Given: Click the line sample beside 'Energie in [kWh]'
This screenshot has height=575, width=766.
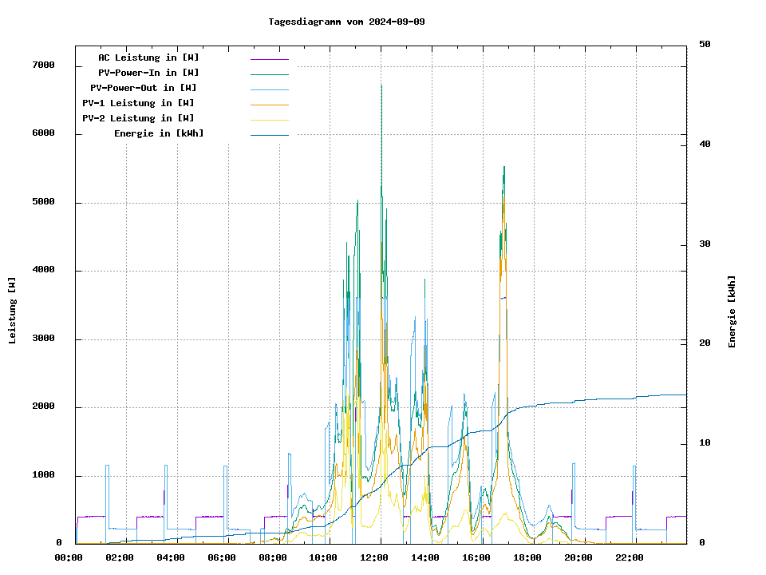Looking at the screenshot, I should (269, 135).
